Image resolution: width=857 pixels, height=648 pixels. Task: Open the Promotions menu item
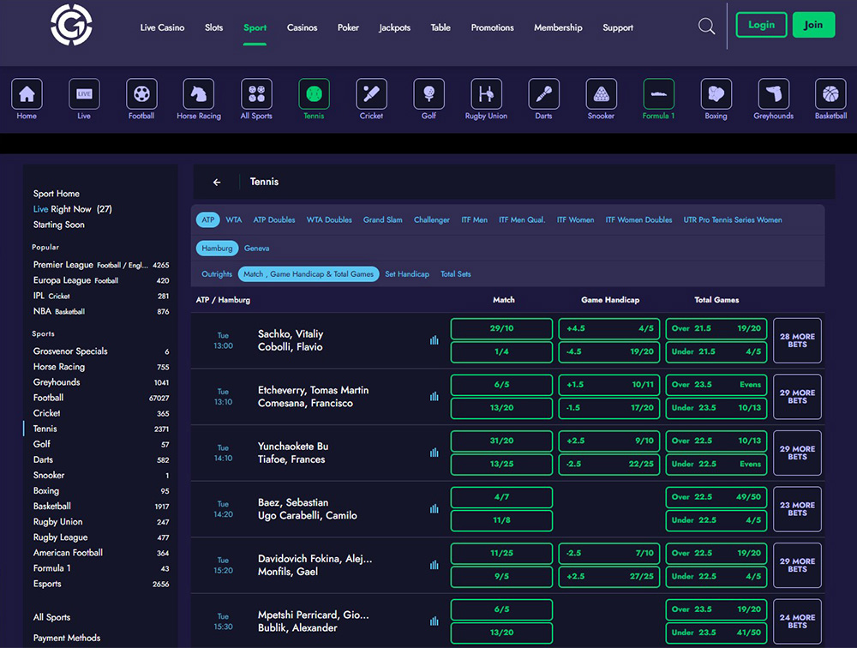[493, 27]
